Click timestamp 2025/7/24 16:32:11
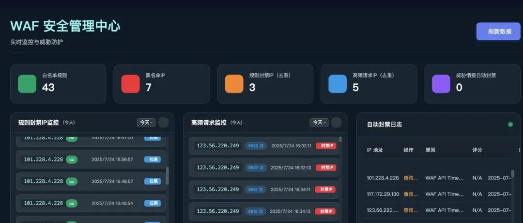This screenshot has height=223, width=523. click(x=291, y=146)
